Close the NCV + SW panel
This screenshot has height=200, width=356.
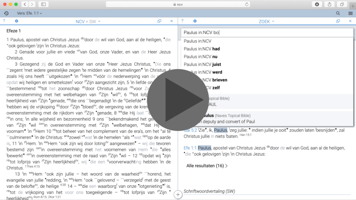(172, 21)
